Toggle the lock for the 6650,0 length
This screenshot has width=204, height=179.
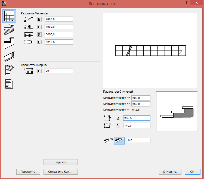(x=39, y=34)
